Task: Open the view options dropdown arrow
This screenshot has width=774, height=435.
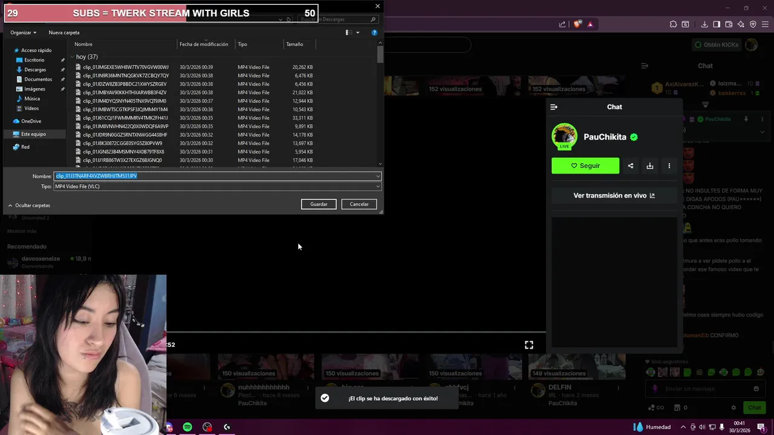Action: point(357,33)
